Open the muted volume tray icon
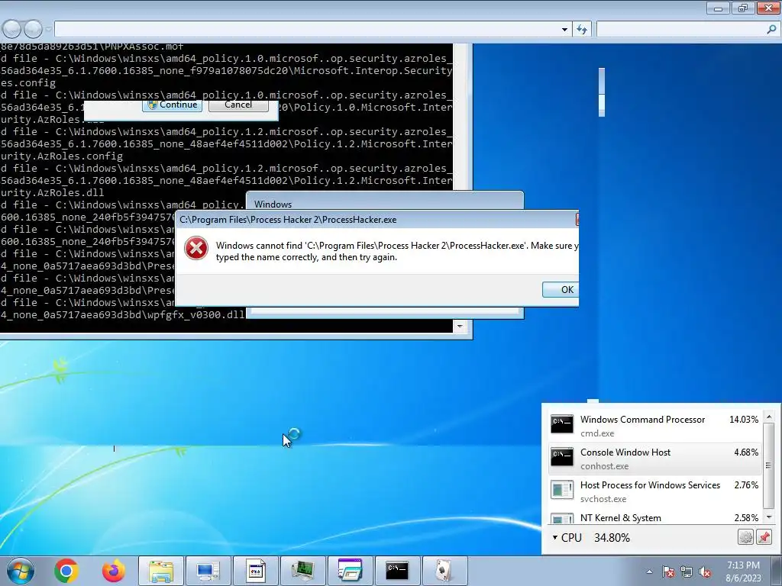This screenshot has width=782, height=586. coord(705,572)
